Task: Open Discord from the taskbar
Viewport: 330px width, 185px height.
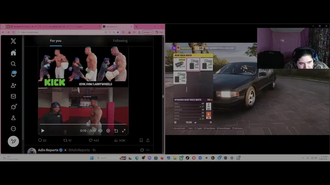Action: point(150,158)
